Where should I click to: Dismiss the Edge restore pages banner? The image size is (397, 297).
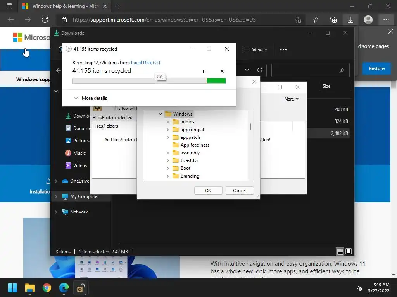(391, 31)
